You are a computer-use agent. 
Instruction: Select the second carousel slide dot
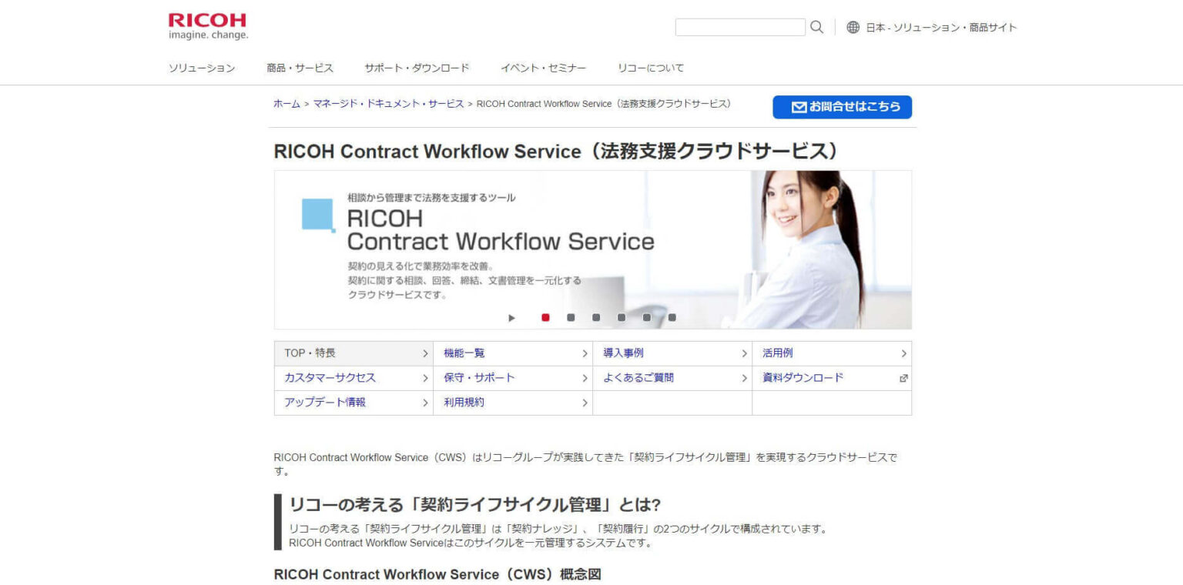pyautogui.click(x=571, y=316)
